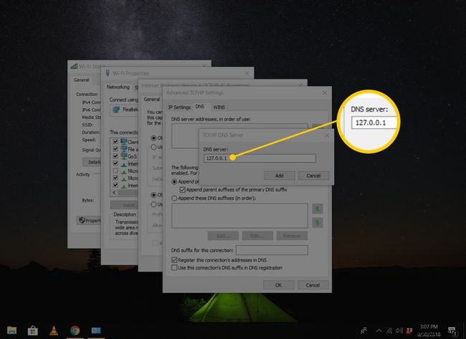Click the Add... button under DNS suffixes list
Image resolution: width=466 pixels, height=339 pixels.
click(223, 236)
